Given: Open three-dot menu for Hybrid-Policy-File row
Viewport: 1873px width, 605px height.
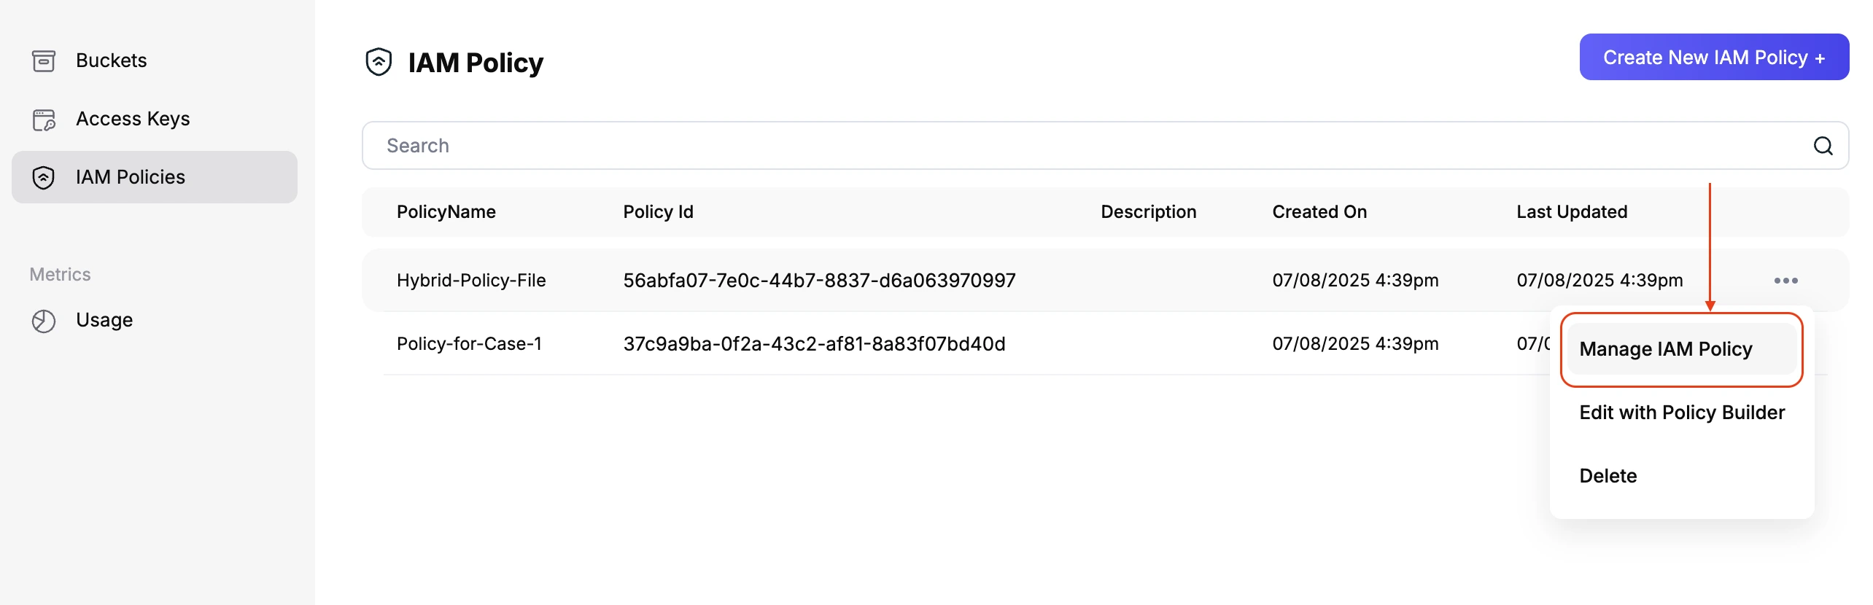Looking at the screenshot, I should (1785, 281).
